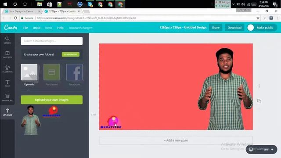
Task: Open the Windows Start menu
Action: (x=5, y=4)
